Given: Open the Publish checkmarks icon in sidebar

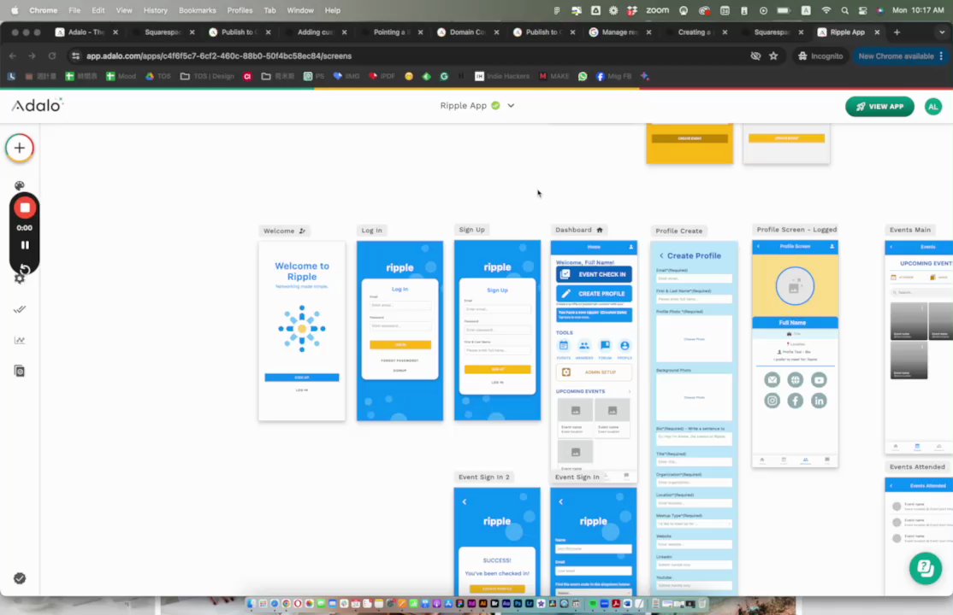Looking at the screenshot, I should click(x=20, y=309).
